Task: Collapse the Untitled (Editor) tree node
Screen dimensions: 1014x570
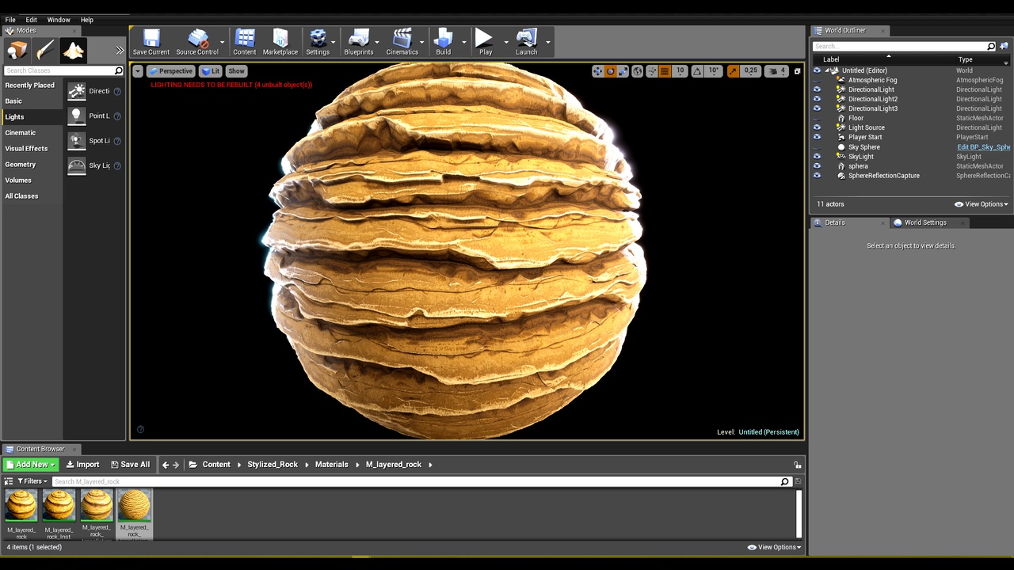Action: click(827, 70)
